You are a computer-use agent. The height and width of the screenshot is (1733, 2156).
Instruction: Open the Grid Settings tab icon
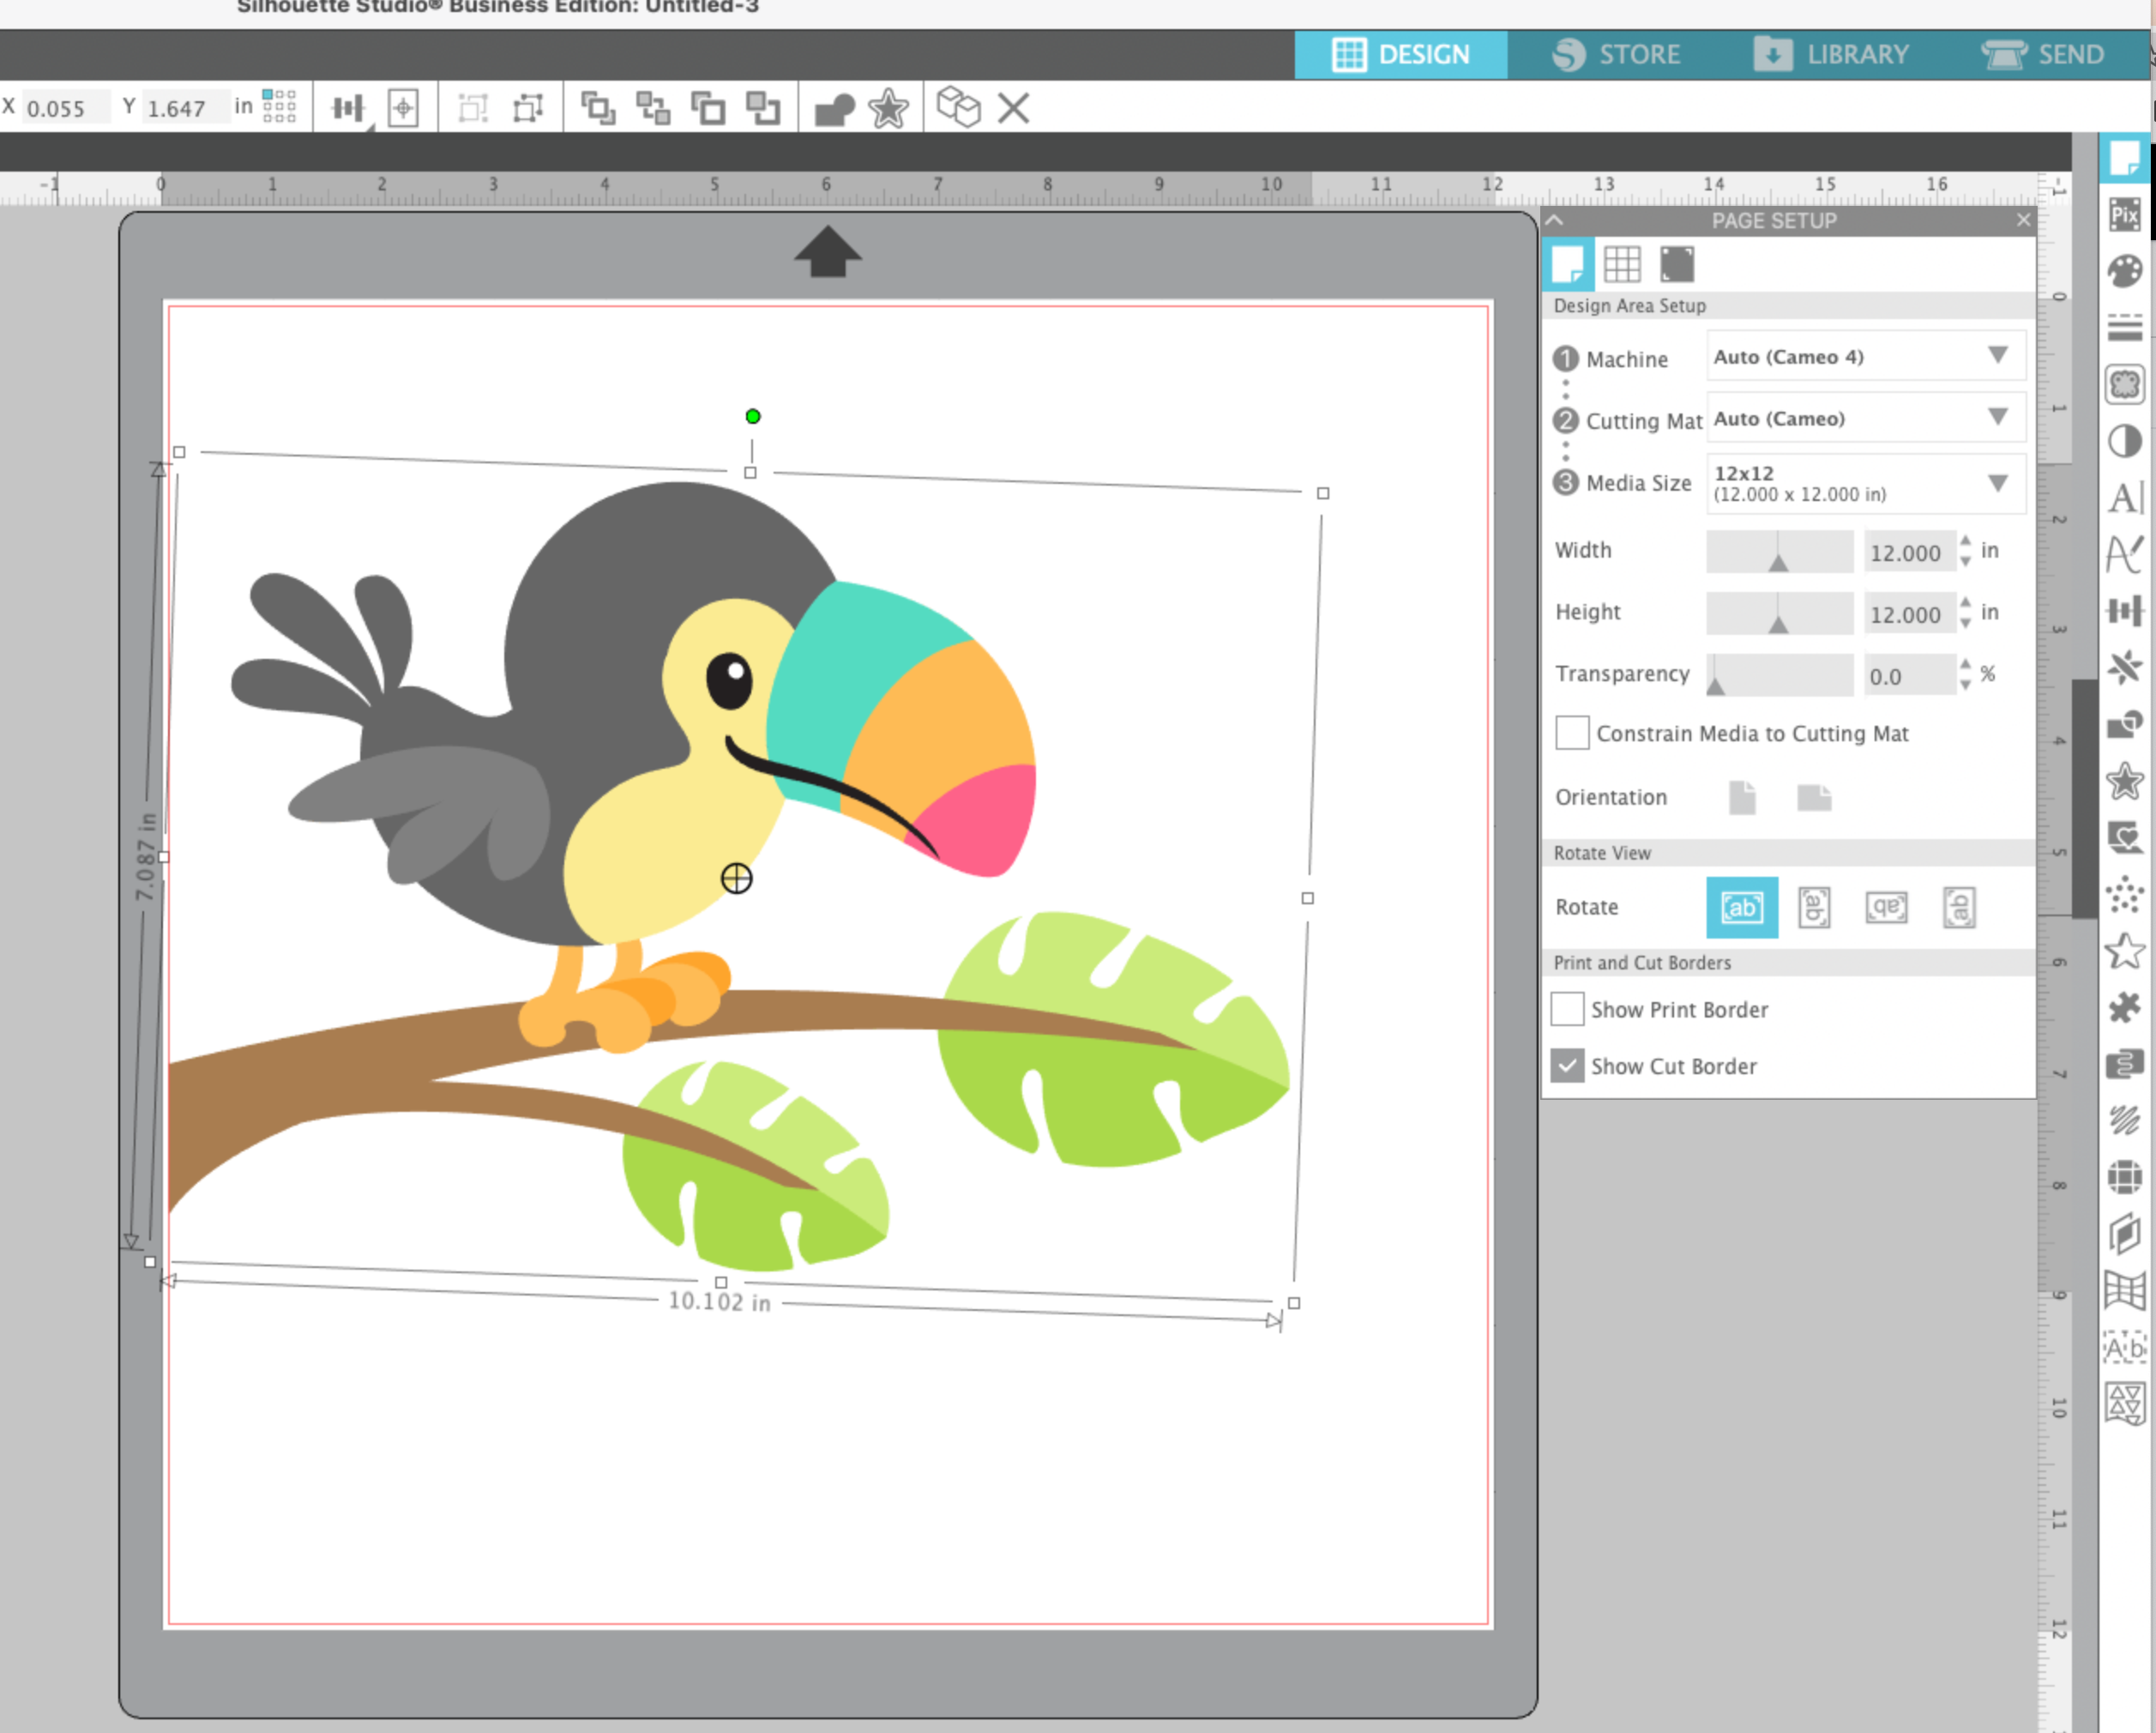(x=1622, y=265)
